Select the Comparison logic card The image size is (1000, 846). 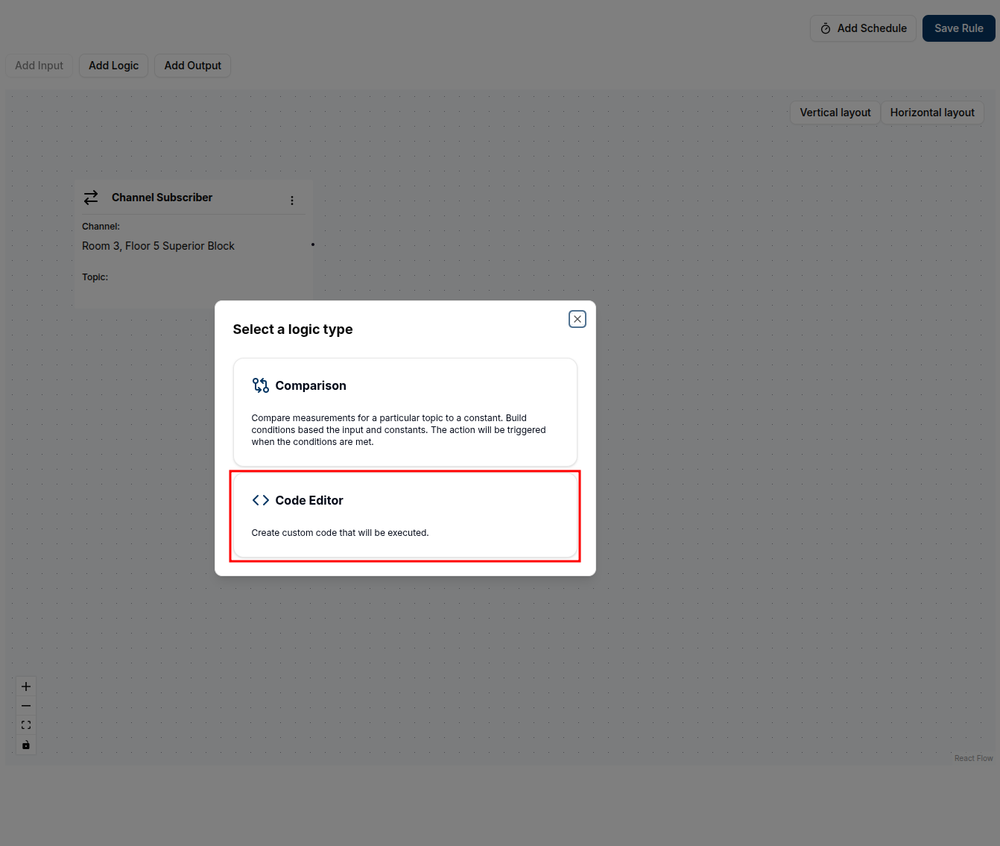[405, 412]
